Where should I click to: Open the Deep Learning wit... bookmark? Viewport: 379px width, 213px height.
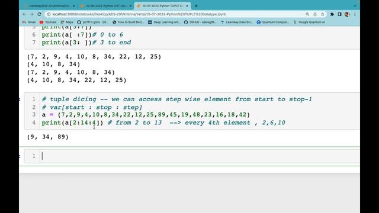click(x=164, y=22)
